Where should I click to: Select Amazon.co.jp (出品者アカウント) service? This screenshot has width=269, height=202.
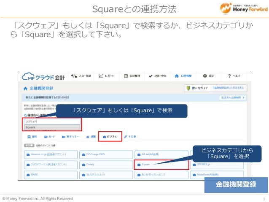pyautogui.click(x=51, y=154)
